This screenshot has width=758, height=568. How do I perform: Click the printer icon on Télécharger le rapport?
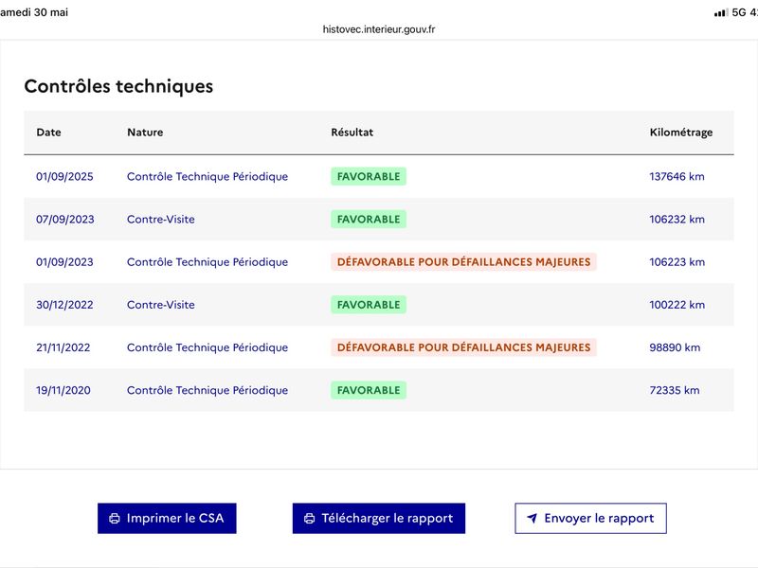tap(310, 518)
